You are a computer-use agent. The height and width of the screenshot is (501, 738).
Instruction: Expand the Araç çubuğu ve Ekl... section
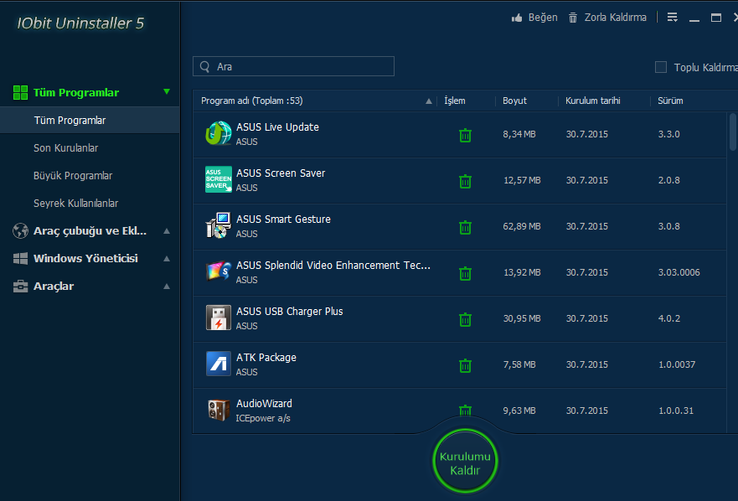[x=167, y=230]
